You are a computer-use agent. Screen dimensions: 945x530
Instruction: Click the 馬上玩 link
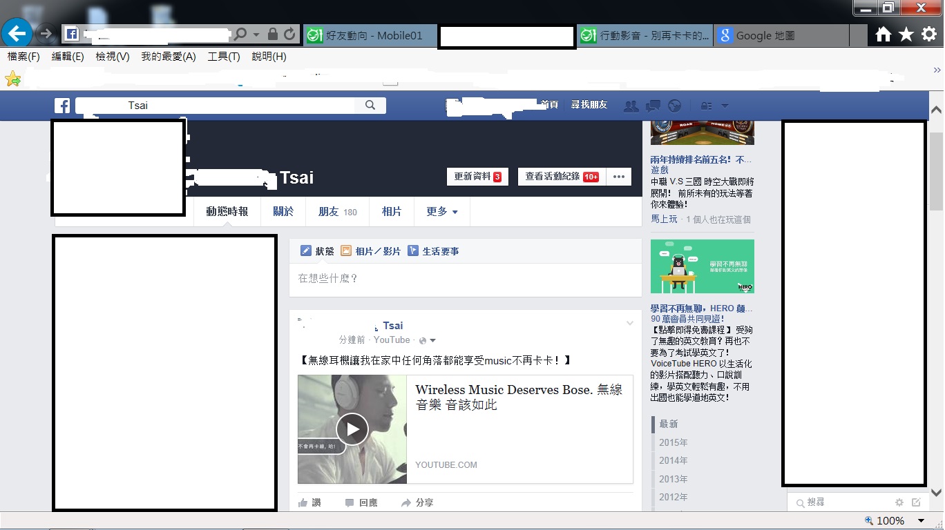point(664,219)
